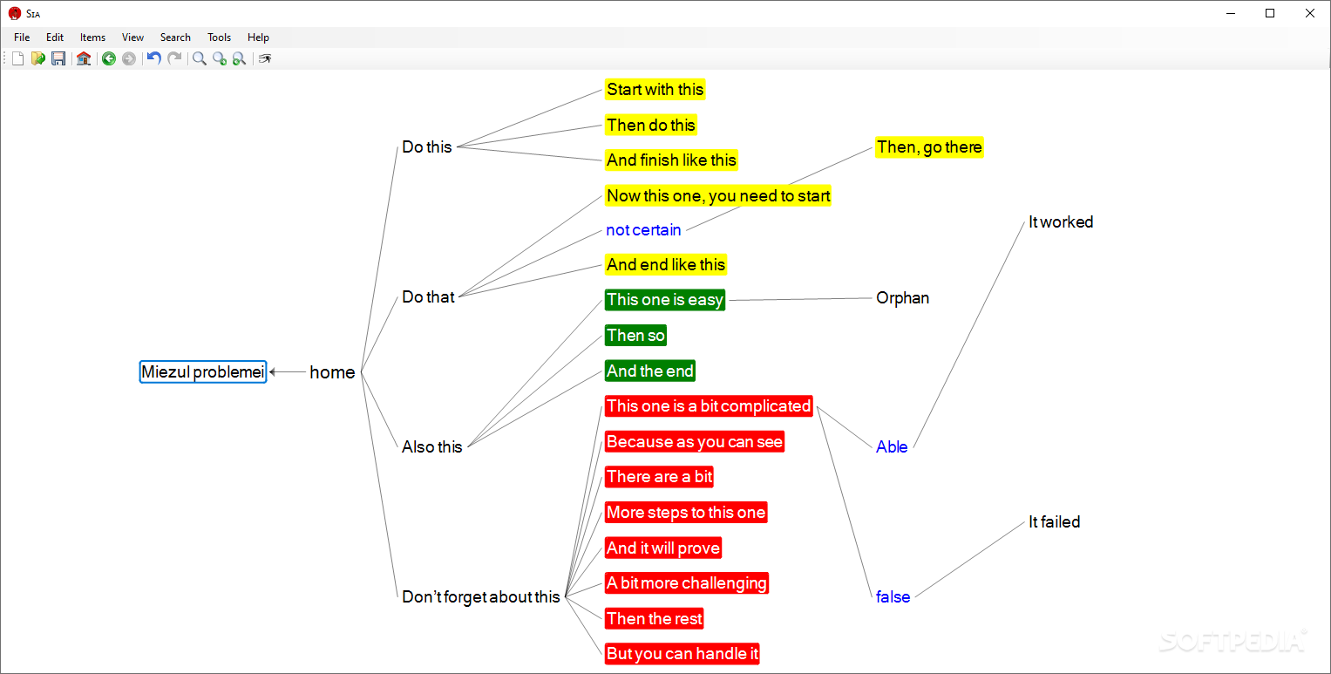Click the red 'There are a bit' node
The width and height of the screenshot is (1331, 674).
point(659,477)
